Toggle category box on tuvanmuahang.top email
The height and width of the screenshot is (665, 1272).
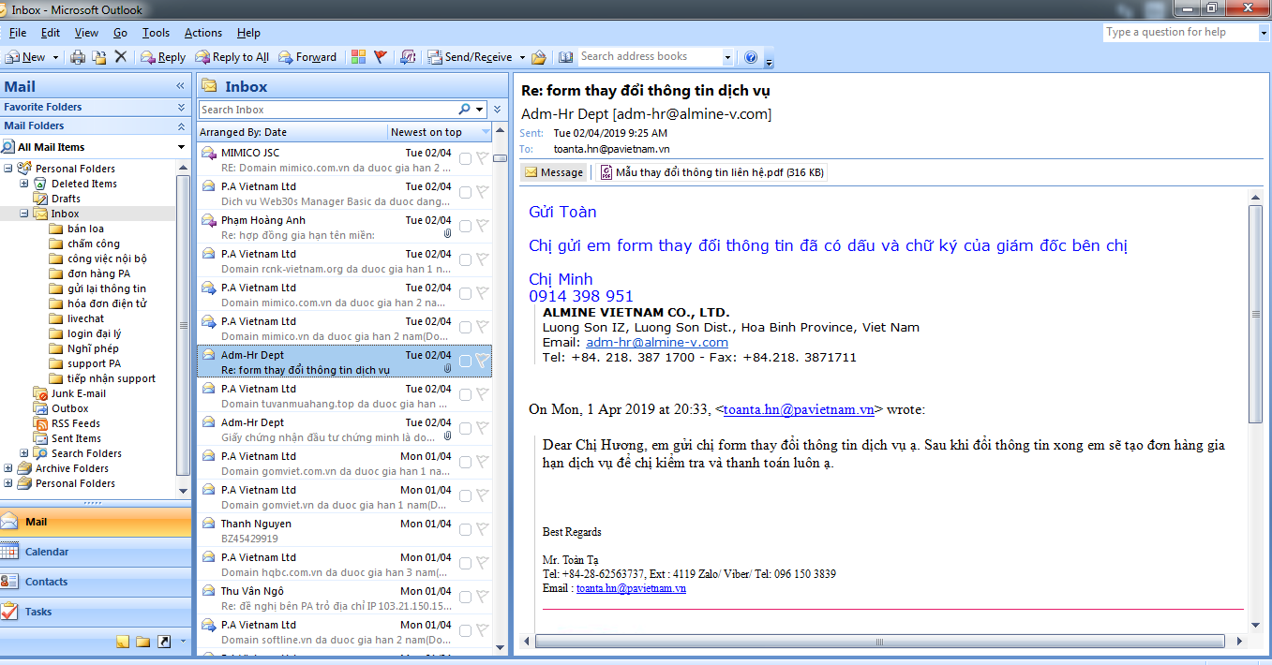click(x=465, y=395)
